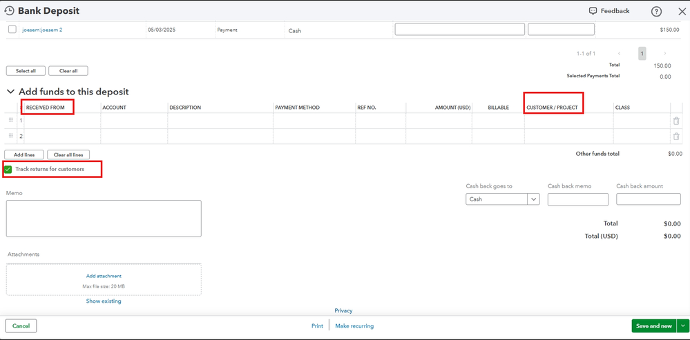This screenshot has width=690, height=340.
Task: Click Account cell in line 1
Action: pyautogui.click(x=134, y=121)
